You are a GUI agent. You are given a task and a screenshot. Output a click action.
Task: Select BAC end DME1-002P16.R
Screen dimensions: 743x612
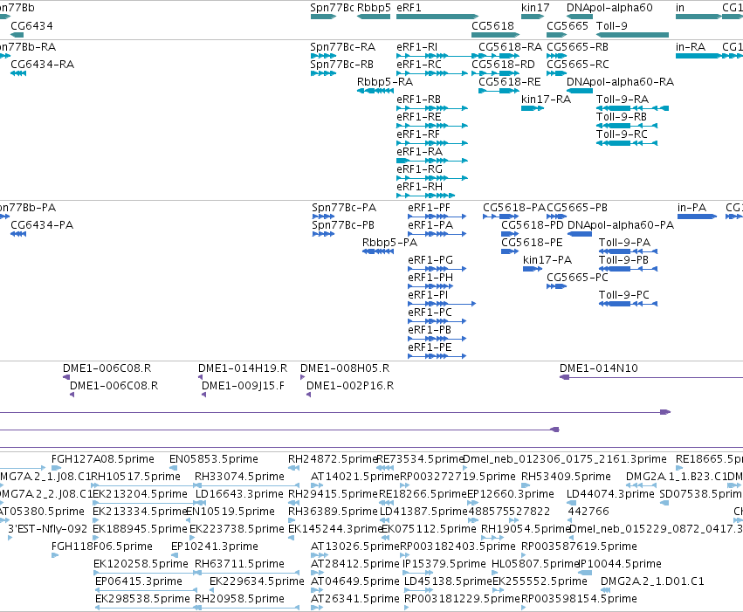click(x=350, y=386)
